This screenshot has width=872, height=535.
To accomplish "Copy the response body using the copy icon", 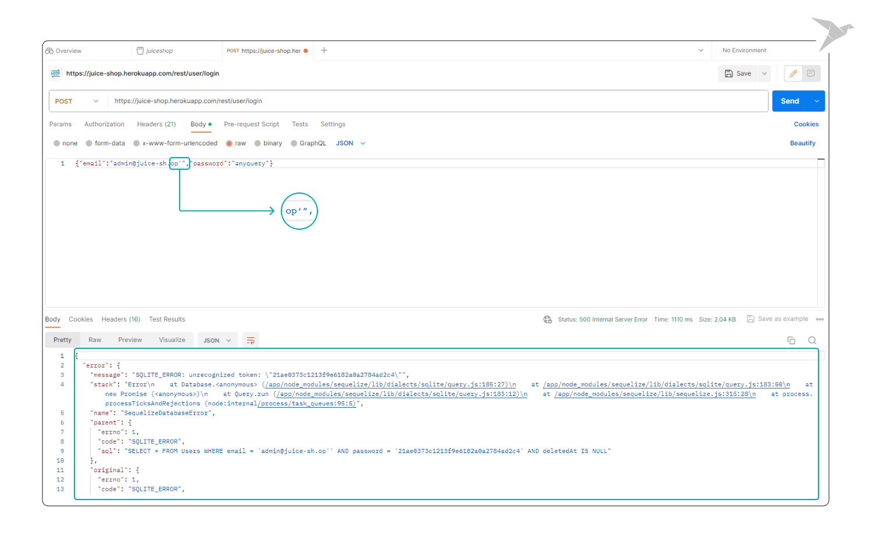I will click(x=791, y=340).
